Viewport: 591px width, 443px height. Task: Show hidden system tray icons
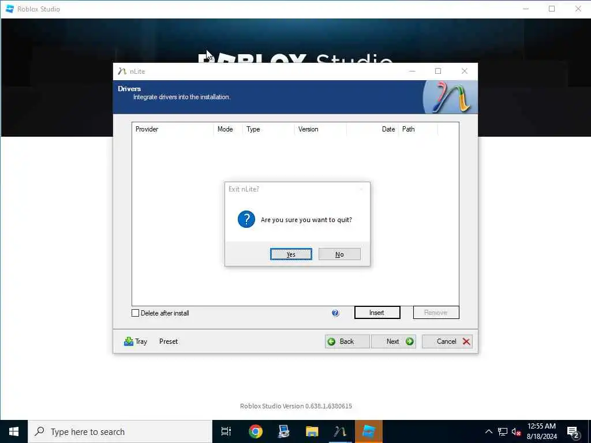488,431
